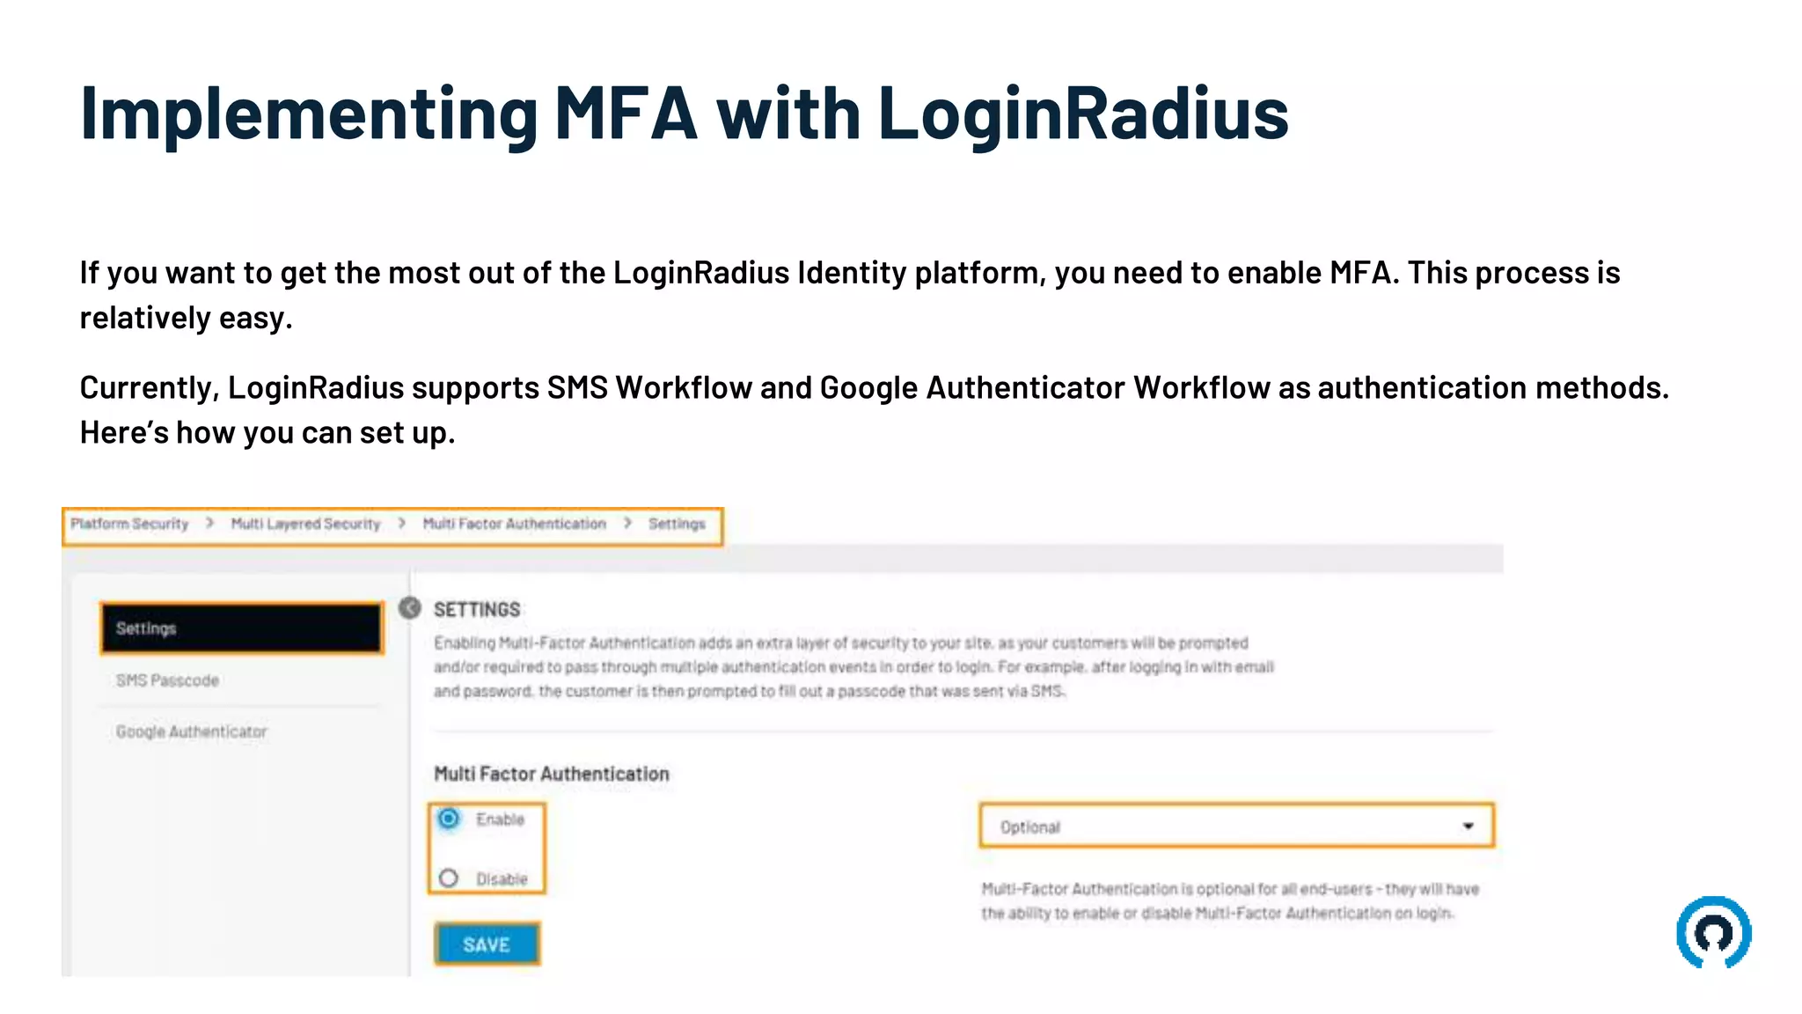Viewport: 1802px width, 1014px height.
Task: Go to Multi Layered Security breadcrumb
Action: 305,524
